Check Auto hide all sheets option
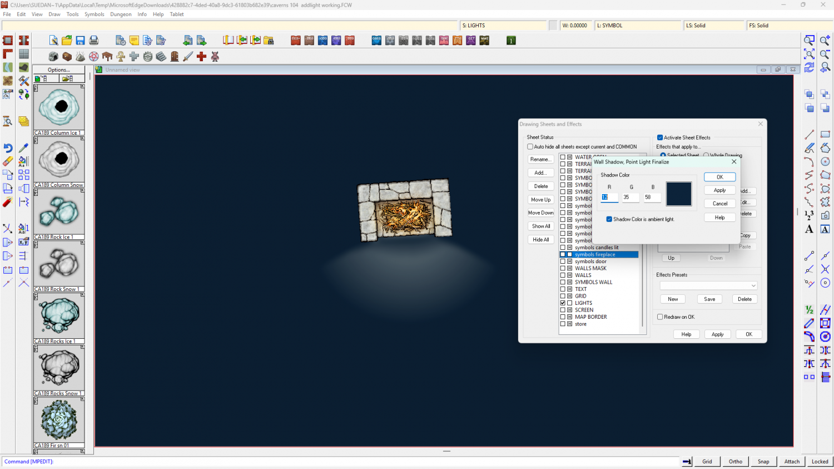This screenshot has width=834, height=469. [530, 147]
